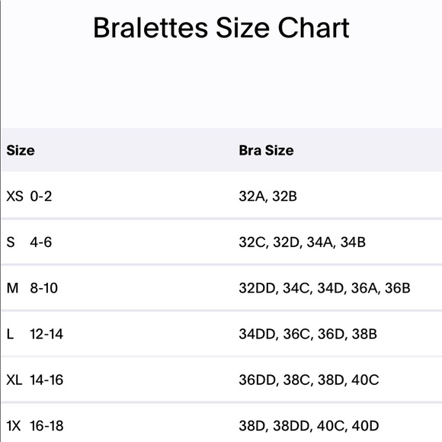This screenshot has width=442, height=442.
Task: Select the 34DD, 36C, 36D, 38B cell
Action: (x=308, y=335)
